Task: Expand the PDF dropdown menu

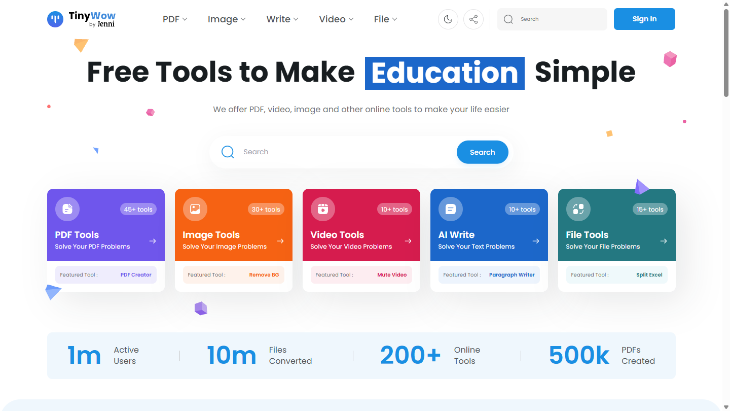Action: coord(175,19)
